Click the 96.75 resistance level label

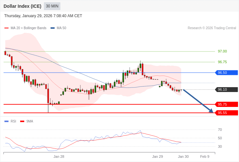(222, 62)
